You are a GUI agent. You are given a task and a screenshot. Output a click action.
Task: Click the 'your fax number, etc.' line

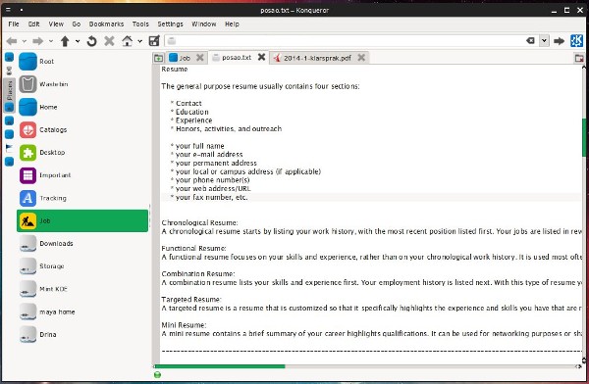point(211,197)
